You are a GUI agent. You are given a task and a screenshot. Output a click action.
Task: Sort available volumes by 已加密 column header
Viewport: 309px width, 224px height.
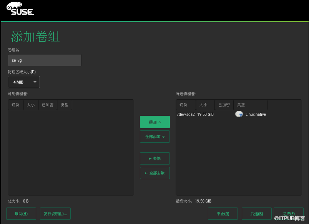coord(48,105)
